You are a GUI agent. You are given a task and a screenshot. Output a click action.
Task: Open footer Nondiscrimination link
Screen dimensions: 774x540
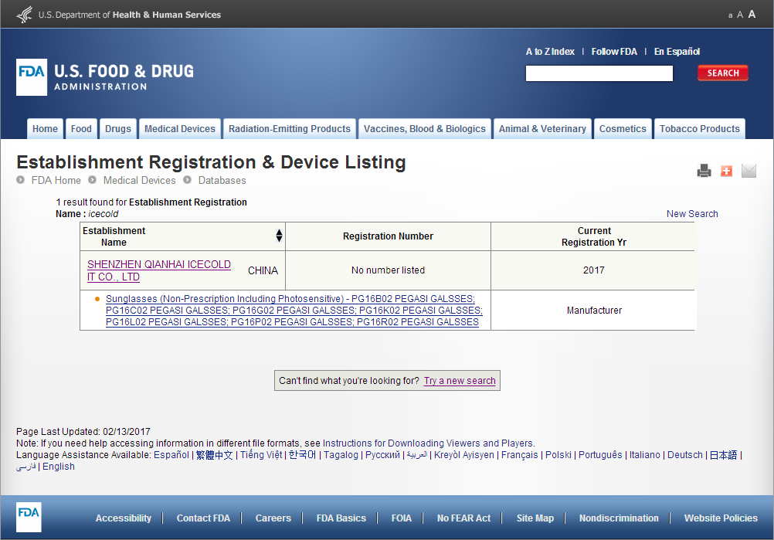(619, 518)
